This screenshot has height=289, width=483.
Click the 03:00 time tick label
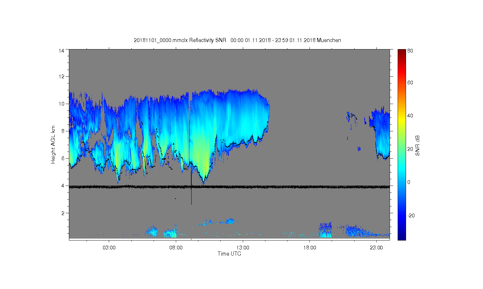[x=109, y=248]
